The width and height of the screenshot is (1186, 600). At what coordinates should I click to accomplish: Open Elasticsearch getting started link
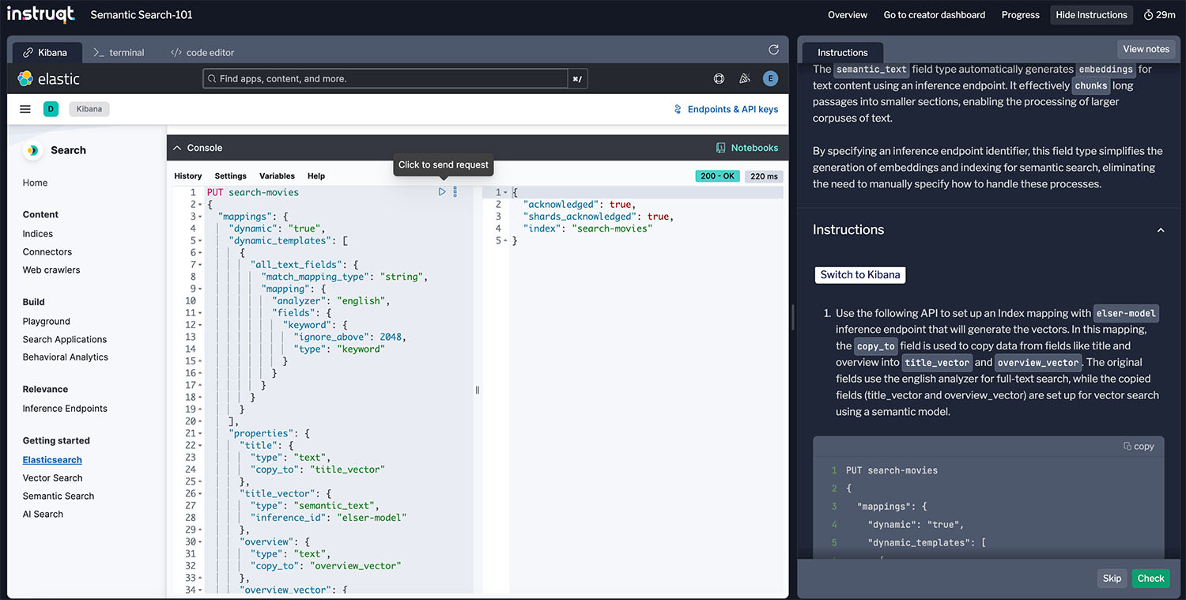(x=52, y=460)
